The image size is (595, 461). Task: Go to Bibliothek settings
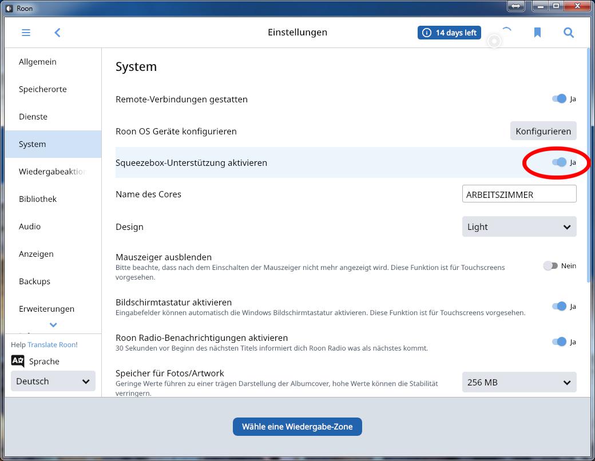53,199
